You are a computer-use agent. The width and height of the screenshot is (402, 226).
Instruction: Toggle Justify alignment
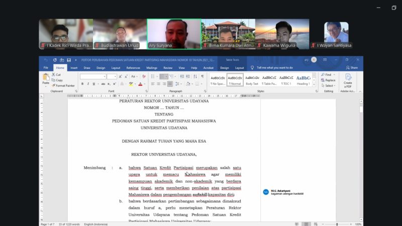170,84
